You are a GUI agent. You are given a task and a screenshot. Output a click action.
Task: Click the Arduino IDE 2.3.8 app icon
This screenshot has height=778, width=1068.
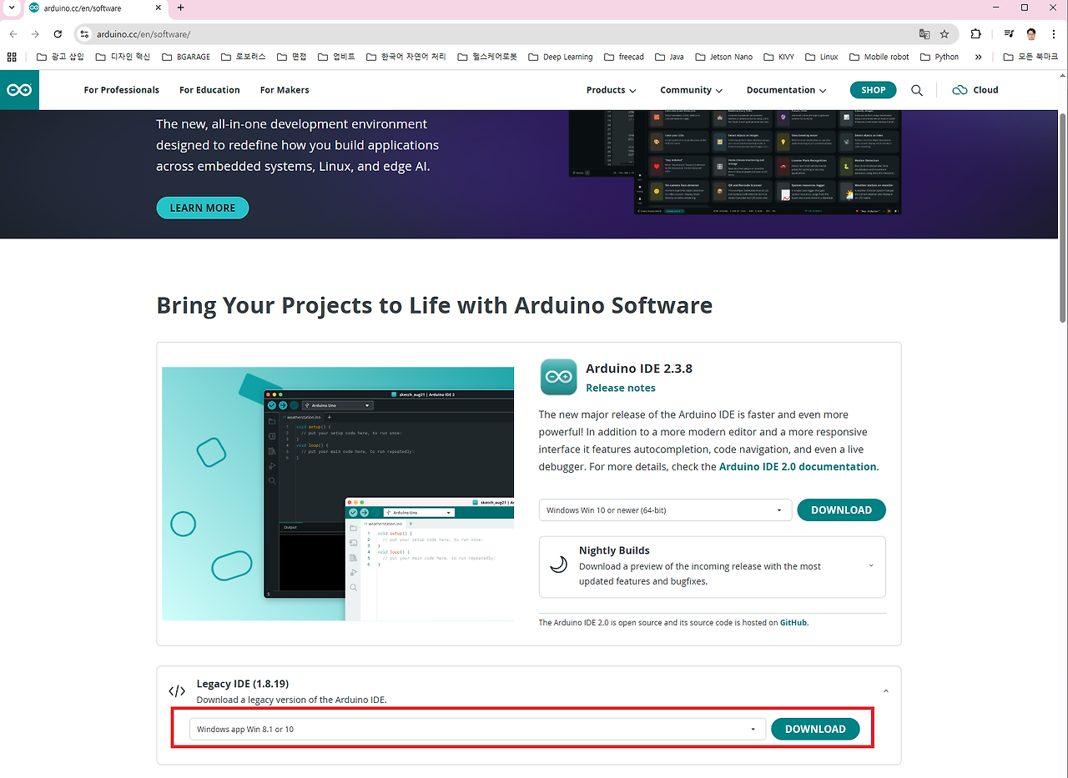[558, 377]
